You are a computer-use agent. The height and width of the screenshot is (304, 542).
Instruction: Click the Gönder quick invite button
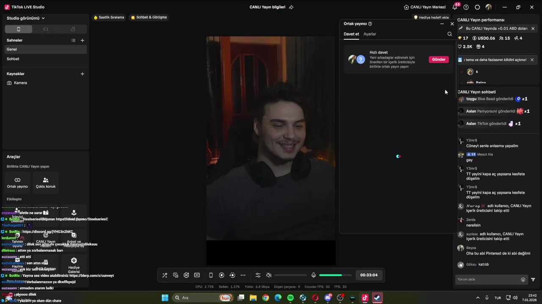[x=439, y=60]
